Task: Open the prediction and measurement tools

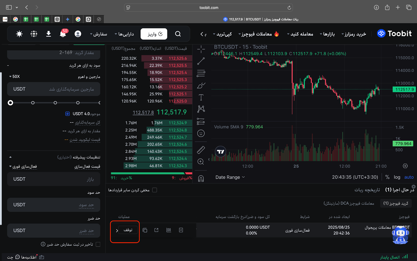Action: pos(201,121)
